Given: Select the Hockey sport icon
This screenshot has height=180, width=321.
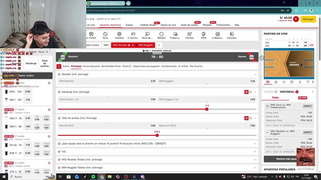Looking at the screenshot, I should point(190,34).
